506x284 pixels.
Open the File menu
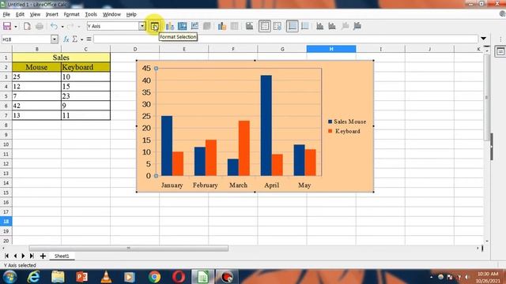(6, 14)
